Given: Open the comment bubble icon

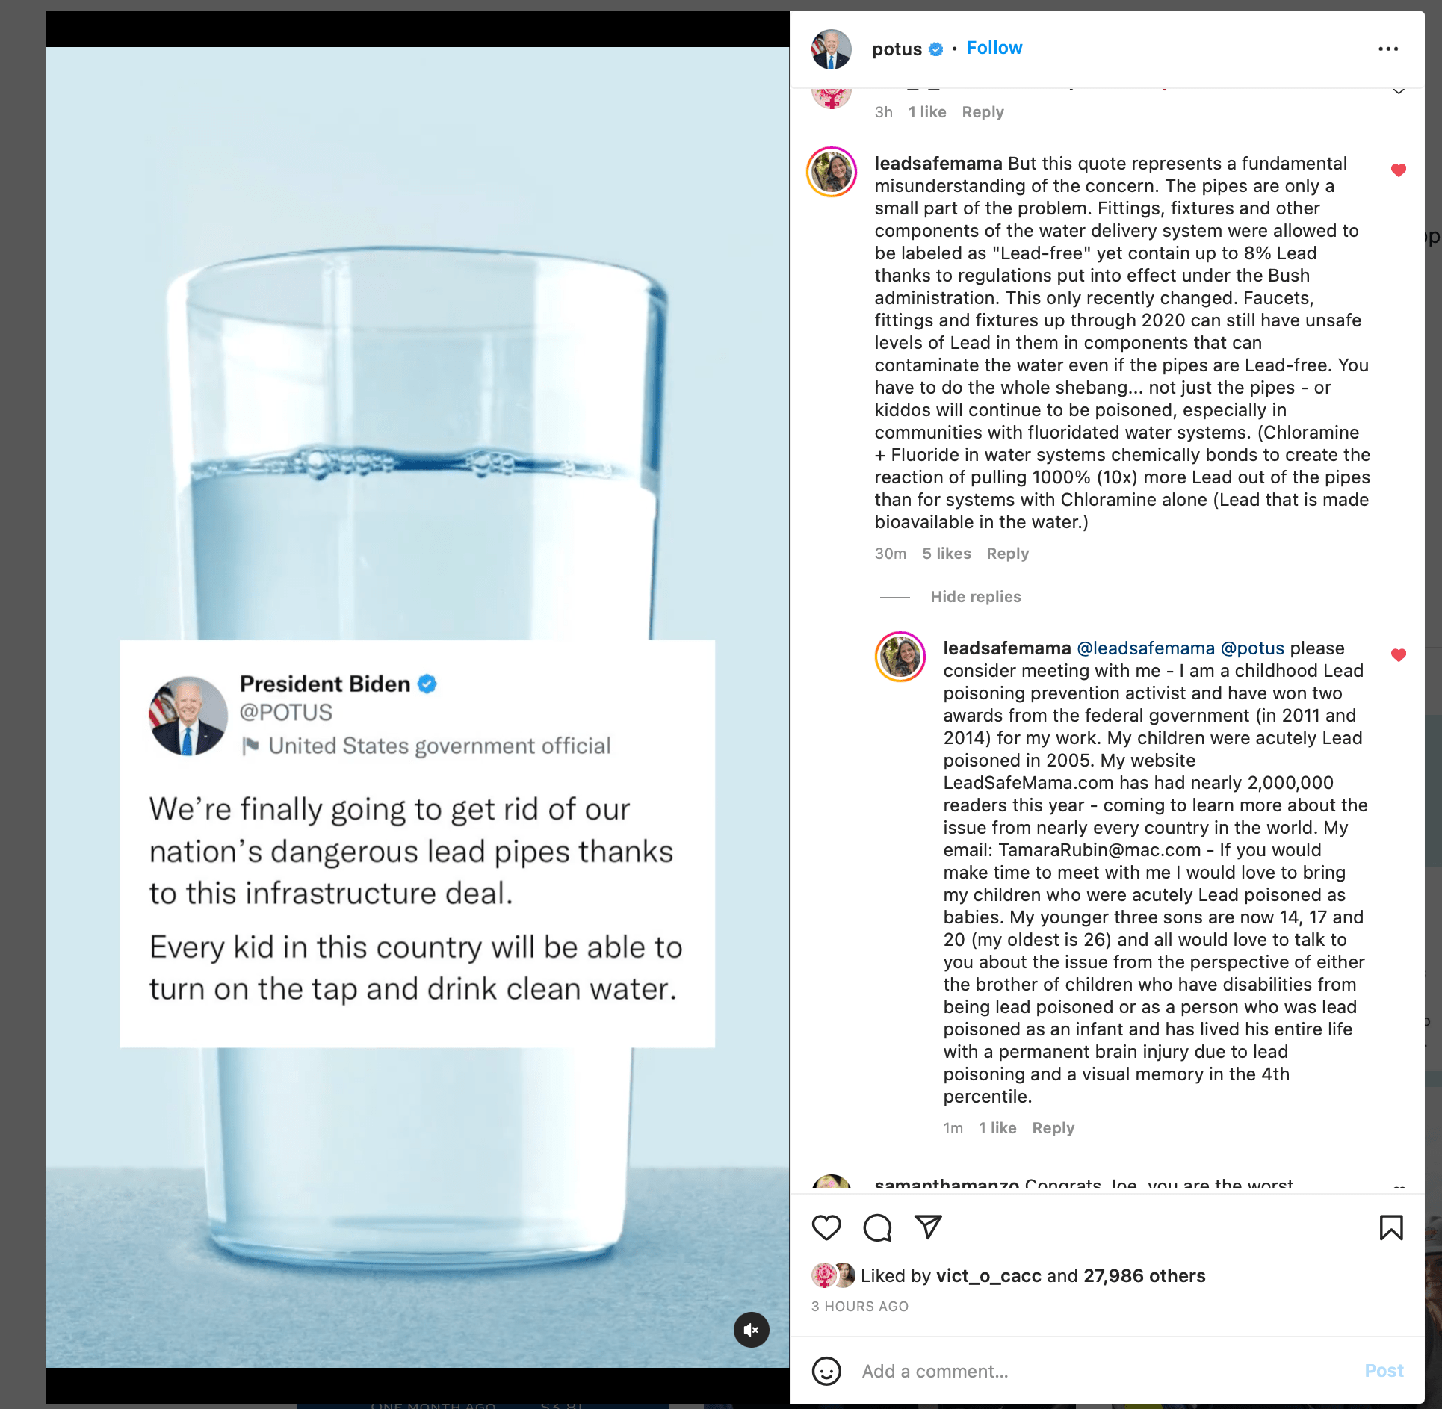Looking at the screenshot, I should pos(877,1227).
